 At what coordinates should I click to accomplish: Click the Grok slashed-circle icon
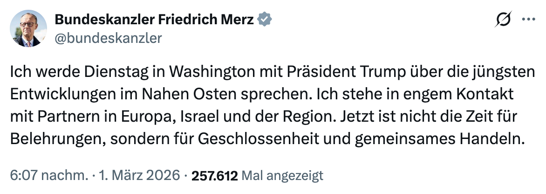(x=505, y=20)
